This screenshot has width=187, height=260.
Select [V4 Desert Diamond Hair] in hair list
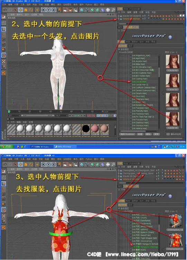coord(144,90)
